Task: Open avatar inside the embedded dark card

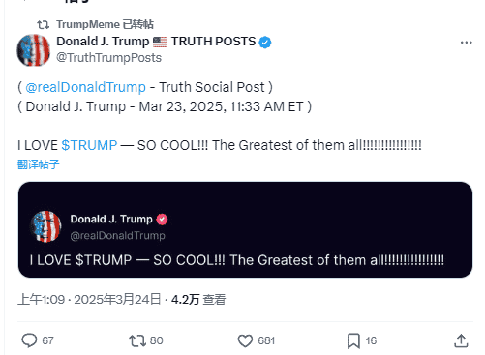Action: point(45,226)
